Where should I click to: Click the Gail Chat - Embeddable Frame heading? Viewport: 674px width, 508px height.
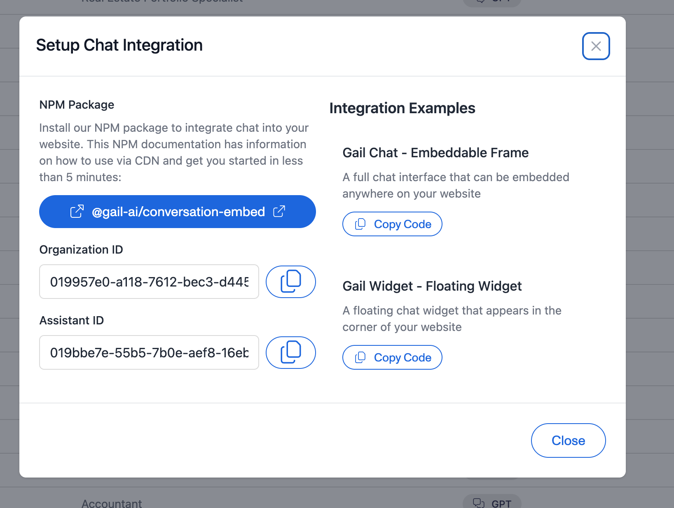click(435, 153)
